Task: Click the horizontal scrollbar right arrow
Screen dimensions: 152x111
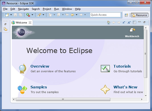Action: point(142,99)
